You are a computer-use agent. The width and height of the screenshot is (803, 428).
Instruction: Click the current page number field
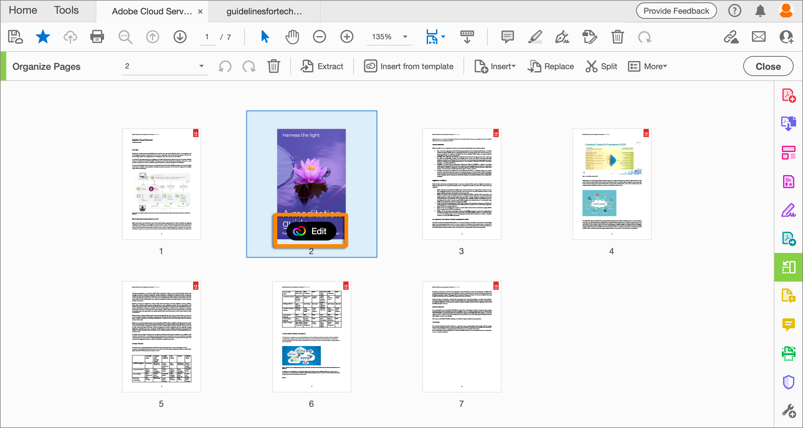pos(207,37)
